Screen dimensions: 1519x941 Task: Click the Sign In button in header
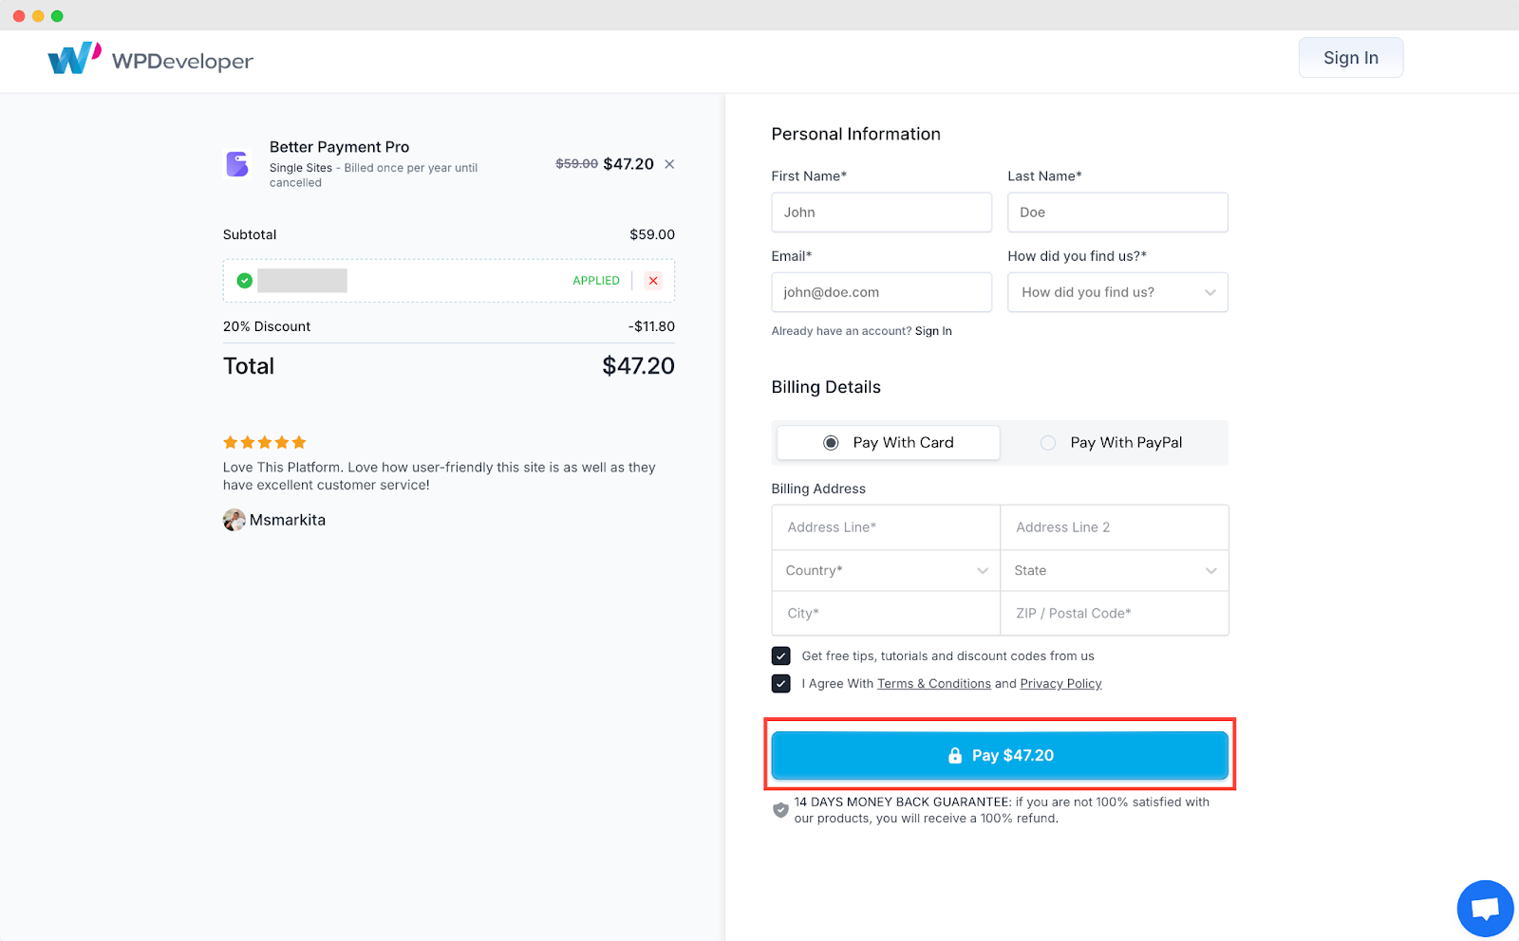(x=1351, y=58)
